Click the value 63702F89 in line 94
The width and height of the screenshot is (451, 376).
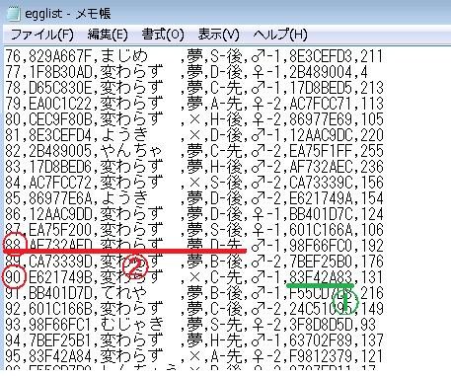(321, 340)
